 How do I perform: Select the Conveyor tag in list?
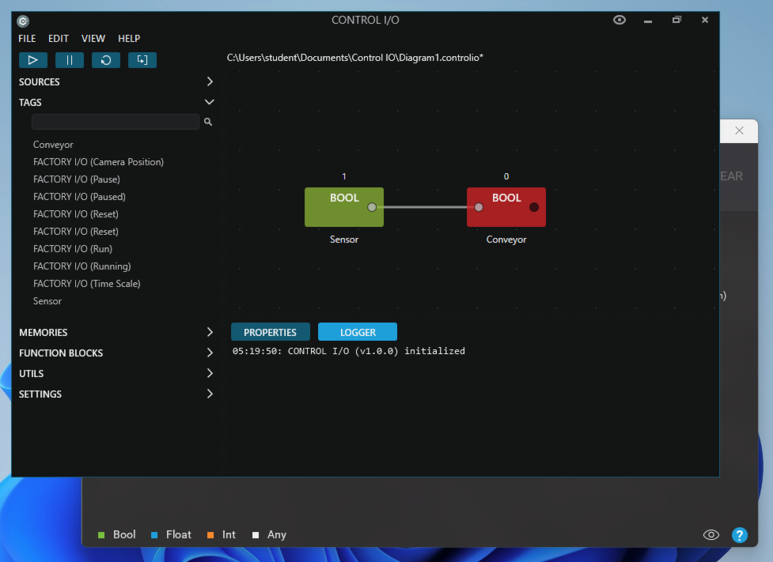pyautogui.click(x=53, y=145)
